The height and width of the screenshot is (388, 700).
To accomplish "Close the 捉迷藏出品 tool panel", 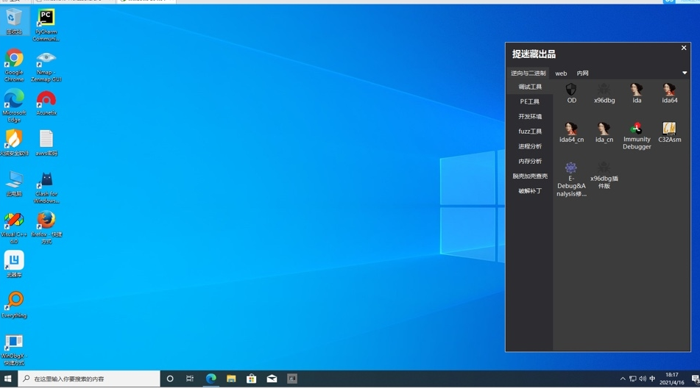I will [684, 48].
